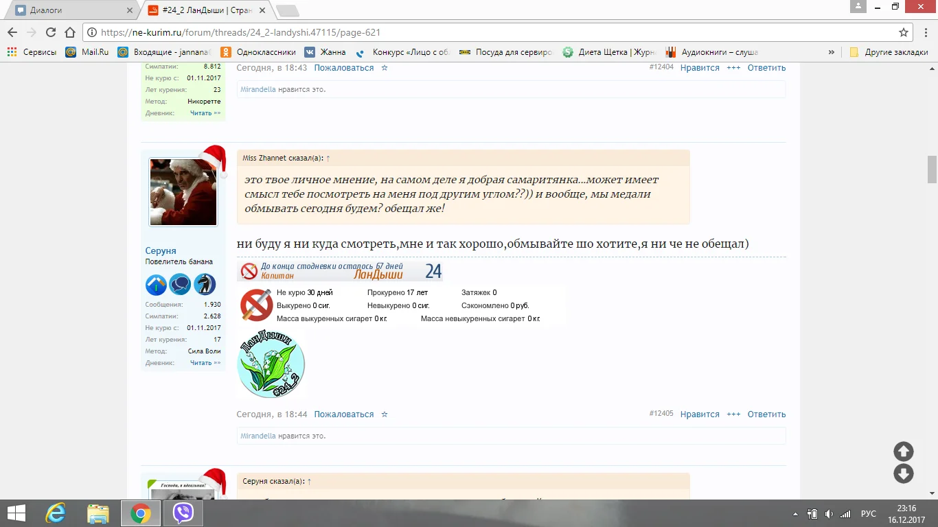Click Пожаловаться on the 18:44 post
This screenshot has height=527, width=938.
click(x=344, y=414)
